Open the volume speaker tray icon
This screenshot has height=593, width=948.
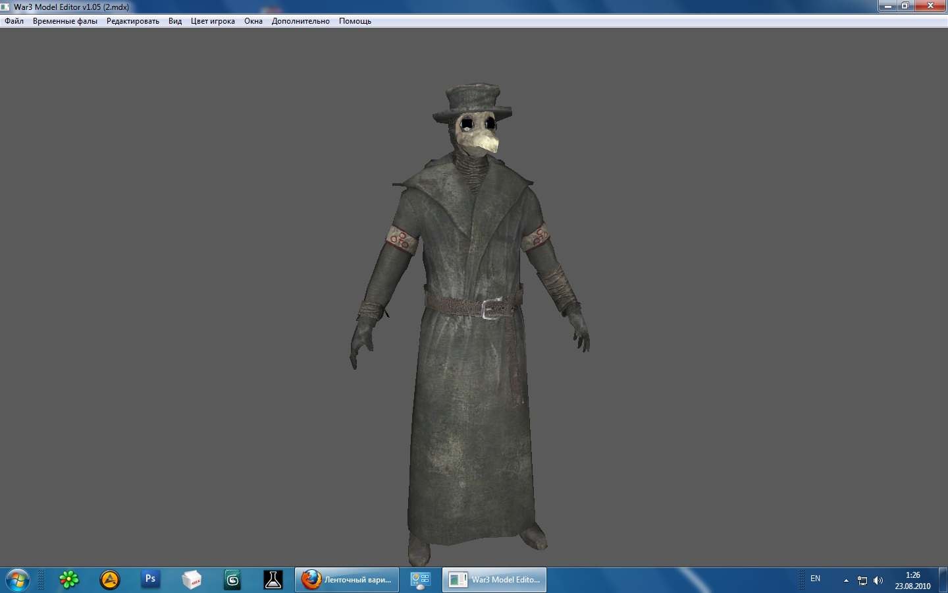(x=878, y=580)
